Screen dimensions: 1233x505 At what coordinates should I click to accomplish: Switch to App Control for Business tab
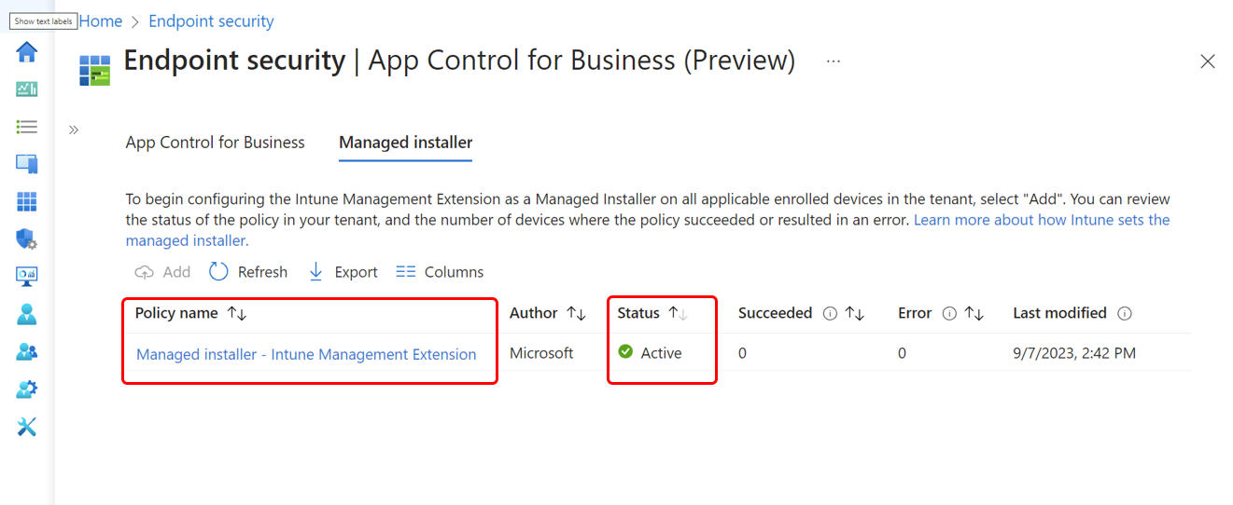(x=216, y=143)
